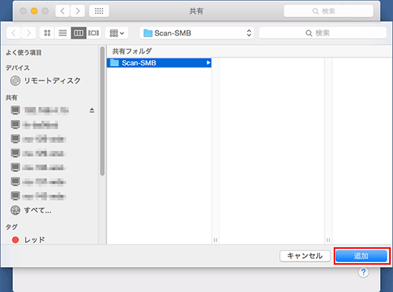Click the タグ sidebar heading
The width and height of the screenshot is (393, 292).
tap(11, 227)
